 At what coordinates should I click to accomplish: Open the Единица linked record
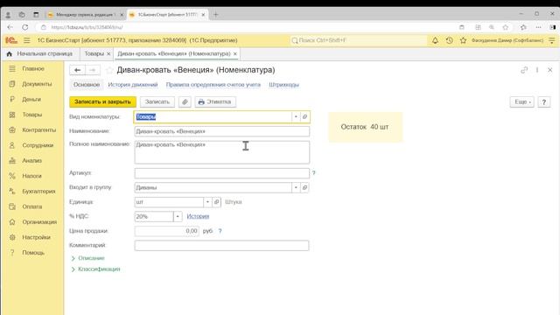(x=216, y=202)
